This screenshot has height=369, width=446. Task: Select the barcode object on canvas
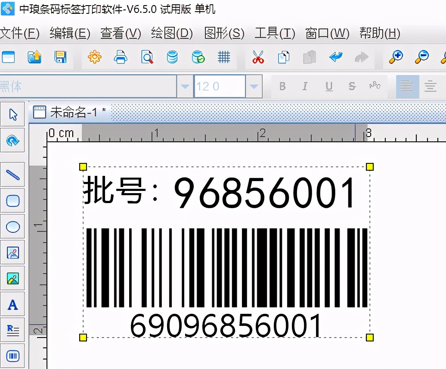coord(227,268)
